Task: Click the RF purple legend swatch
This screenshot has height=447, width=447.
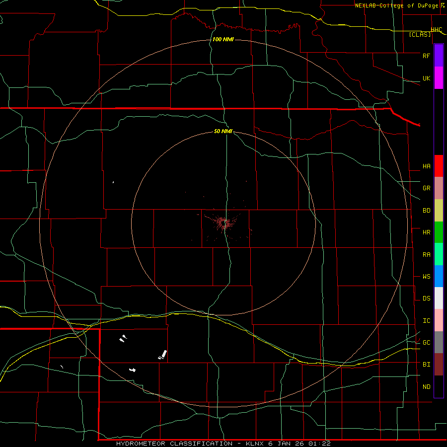Action: [439, 56]
